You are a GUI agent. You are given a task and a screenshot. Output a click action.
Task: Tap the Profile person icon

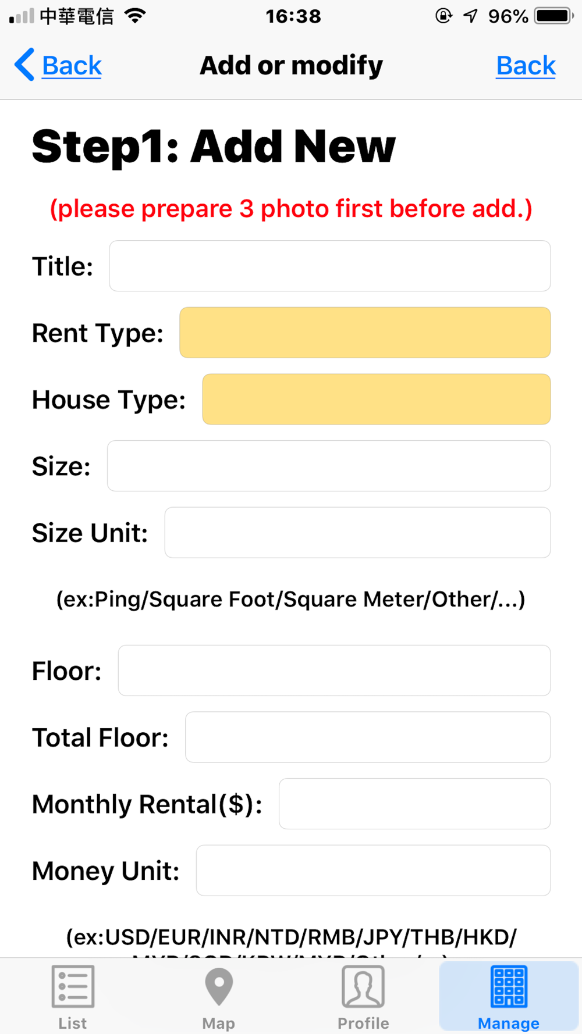pyautogui.click(x=363, y=986)
